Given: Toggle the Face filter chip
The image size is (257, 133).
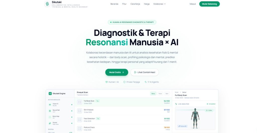Looking at the screenshot, I should pos(160,94).
